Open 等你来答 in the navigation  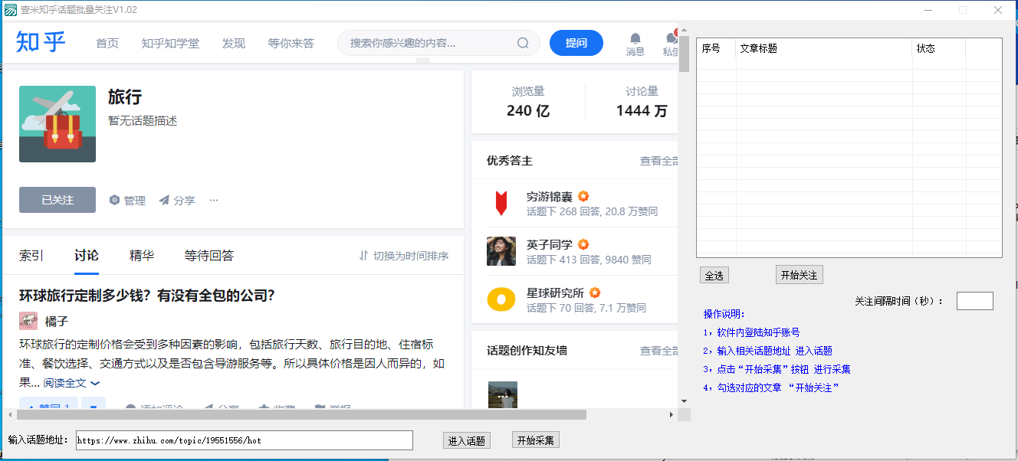pyautogui.click(x=291, y=43)
